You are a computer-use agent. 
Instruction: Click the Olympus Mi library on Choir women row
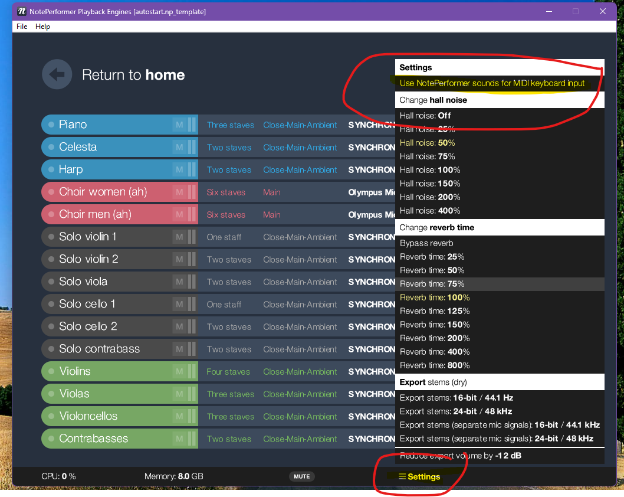(x=372, y=192)
